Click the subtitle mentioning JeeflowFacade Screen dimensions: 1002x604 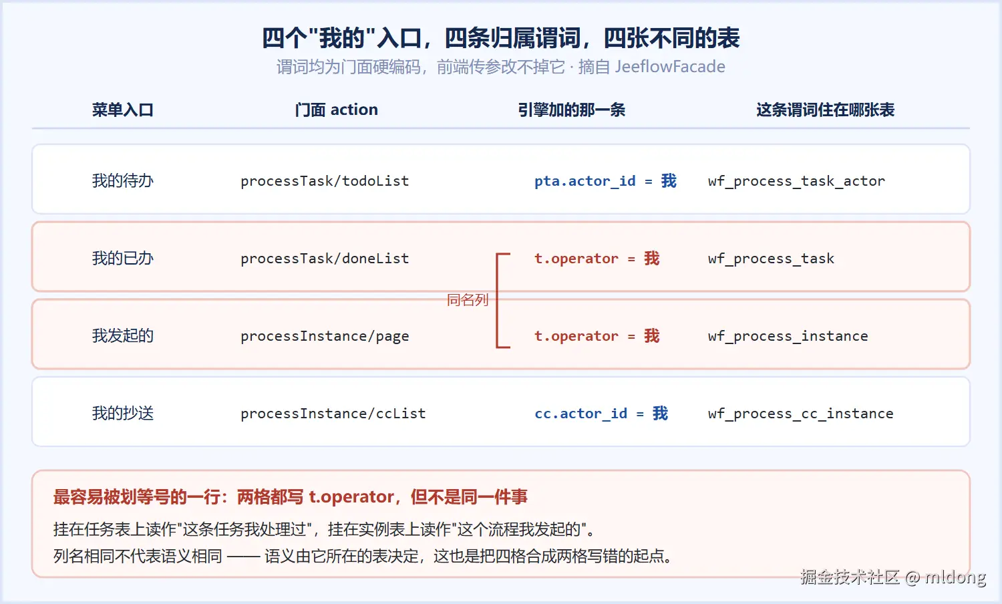click(501, 67)
